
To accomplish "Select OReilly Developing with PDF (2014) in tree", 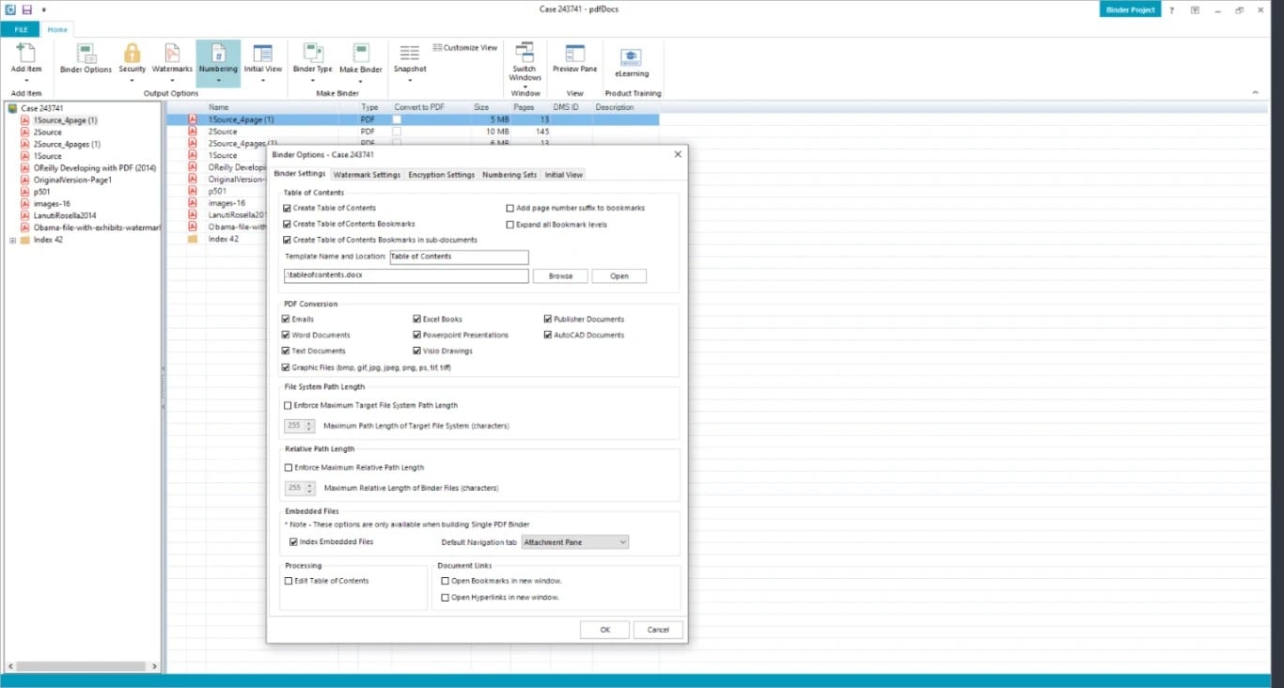I will click(95, 168).
